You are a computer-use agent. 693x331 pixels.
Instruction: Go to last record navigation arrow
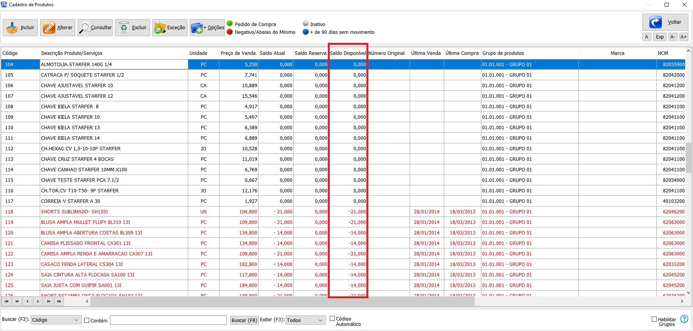pyautogui.click(x=59, y=301)
